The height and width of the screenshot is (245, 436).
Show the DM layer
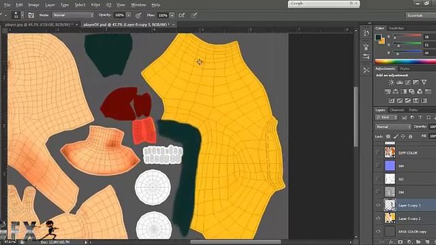[378, 192]
